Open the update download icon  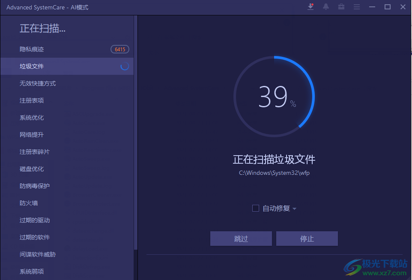pyautogui.click(x=310, y=7)
